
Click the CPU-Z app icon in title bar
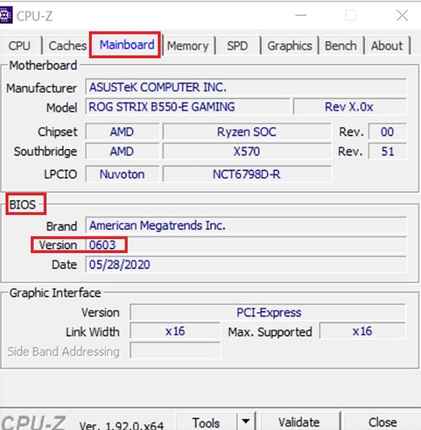point(6,16)
